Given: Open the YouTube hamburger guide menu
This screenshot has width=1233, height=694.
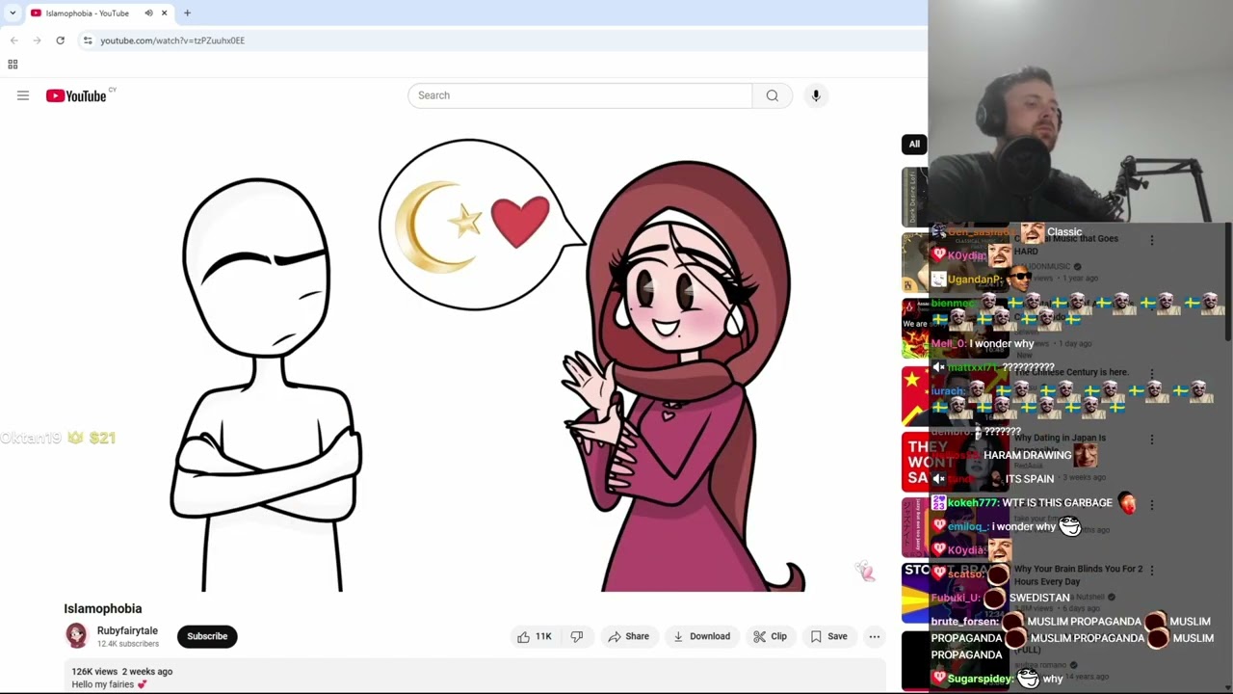Looking at the screenshot, I should pyautogui.click(x=23, y=95).
